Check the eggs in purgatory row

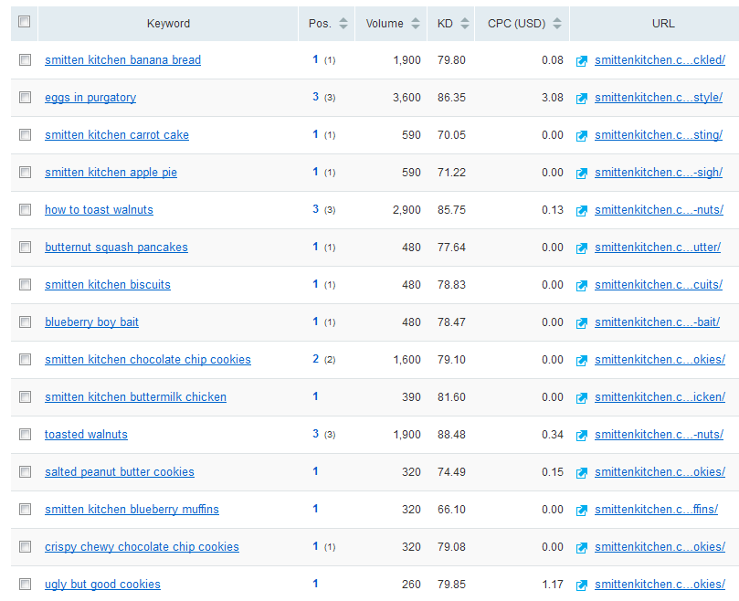point(25,97)
